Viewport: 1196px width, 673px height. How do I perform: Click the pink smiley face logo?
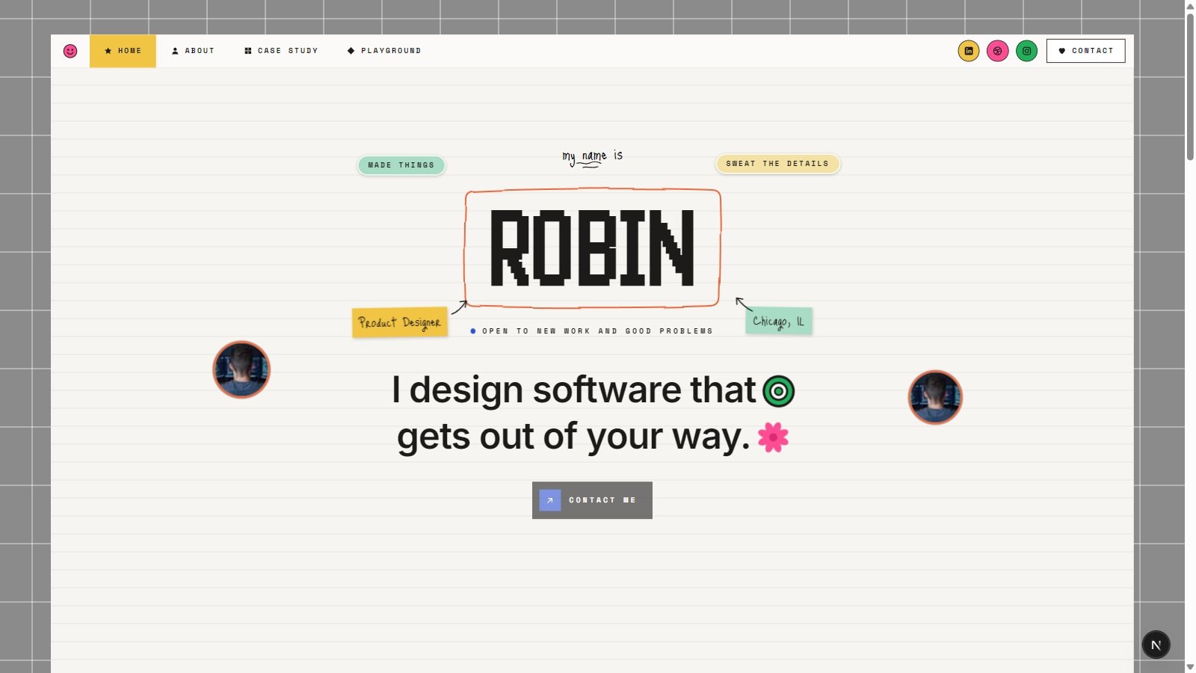click(x=70, y=51)
